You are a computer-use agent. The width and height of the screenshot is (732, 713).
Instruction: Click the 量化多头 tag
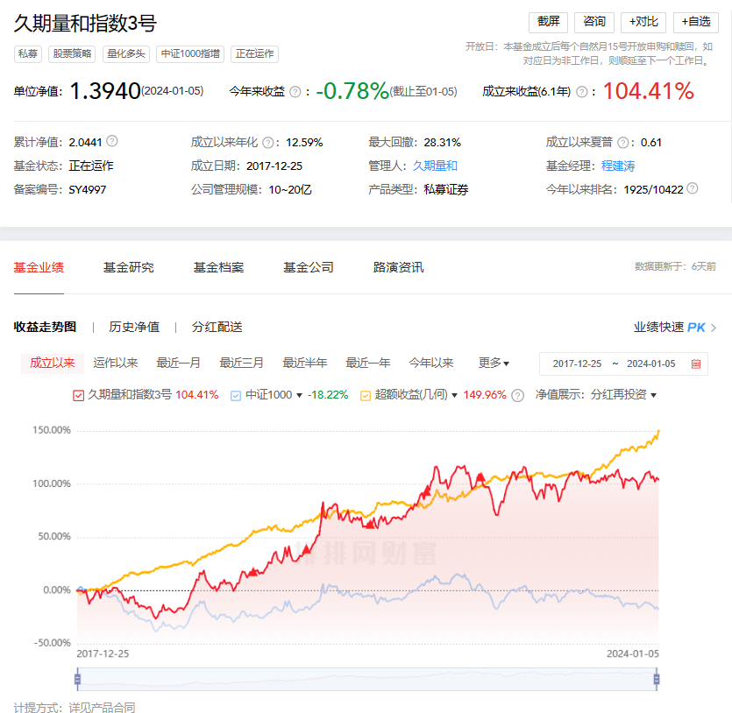pyautogui.click(x=125, y=54)
